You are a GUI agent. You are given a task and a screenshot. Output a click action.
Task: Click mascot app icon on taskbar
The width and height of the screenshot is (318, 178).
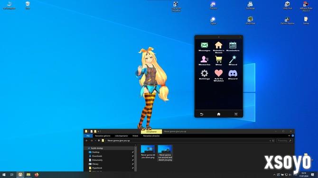(20, 175)
